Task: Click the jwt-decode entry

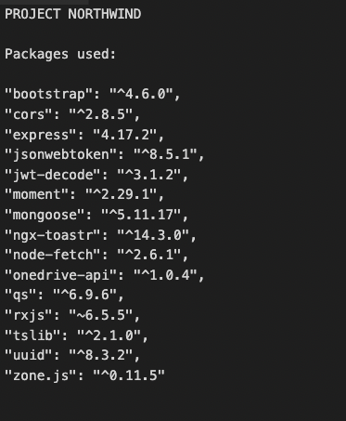Action: [96, 175]
